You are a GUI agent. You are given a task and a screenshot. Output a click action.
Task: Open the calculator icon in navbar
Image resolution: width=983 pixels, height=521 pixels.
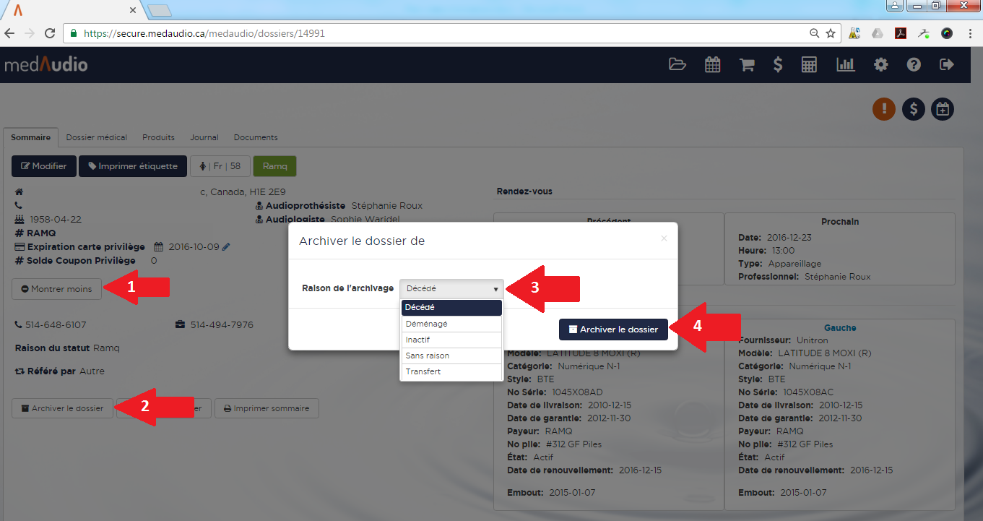pyautogui.click(x=809, y=64)
